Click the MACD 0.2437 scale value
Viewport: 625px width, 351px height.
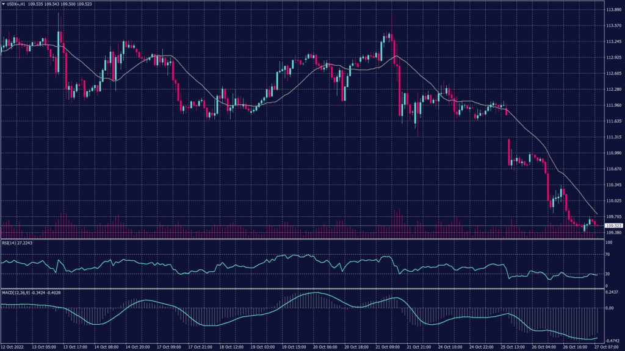(x=612, y=292)
